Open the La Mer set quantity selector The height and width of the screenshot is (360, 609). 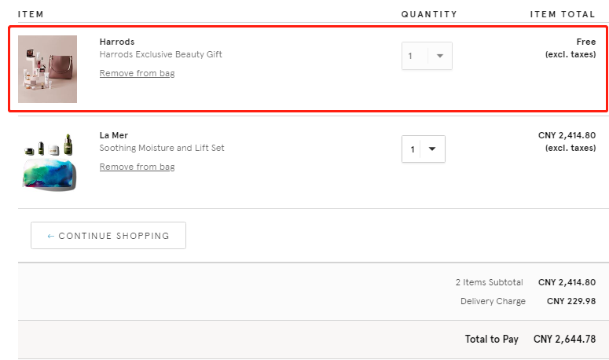click(424, 149)
